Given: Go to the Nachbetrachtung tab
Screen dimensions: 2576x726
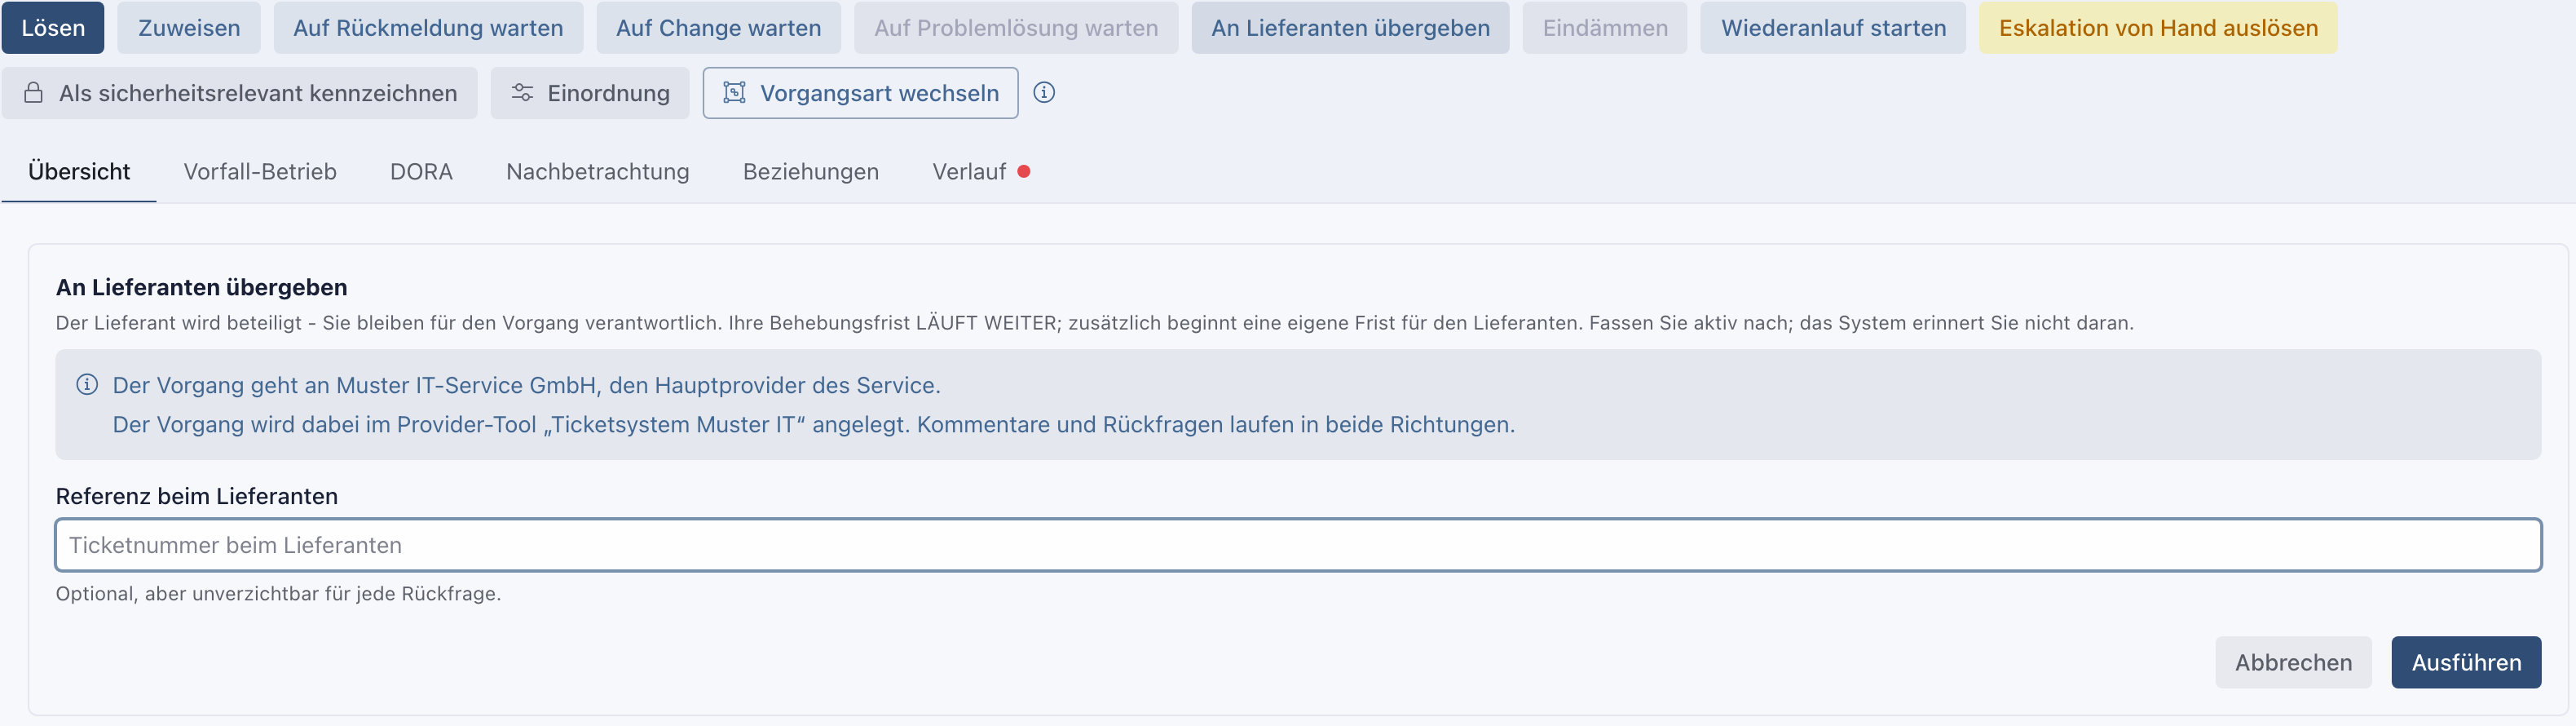Looking at the screenshot, I should click(x=598, y=172).
